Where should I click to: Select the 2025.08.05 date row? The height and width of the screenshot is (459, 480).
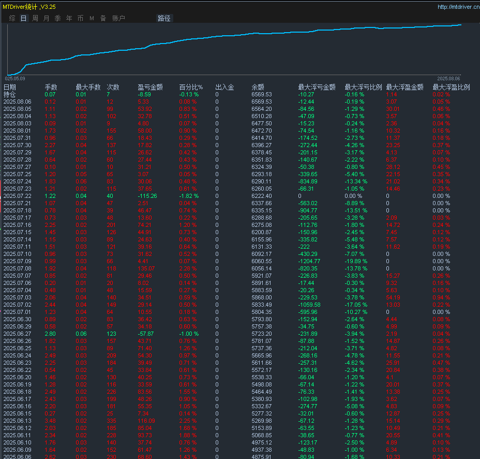pos(18,109)
